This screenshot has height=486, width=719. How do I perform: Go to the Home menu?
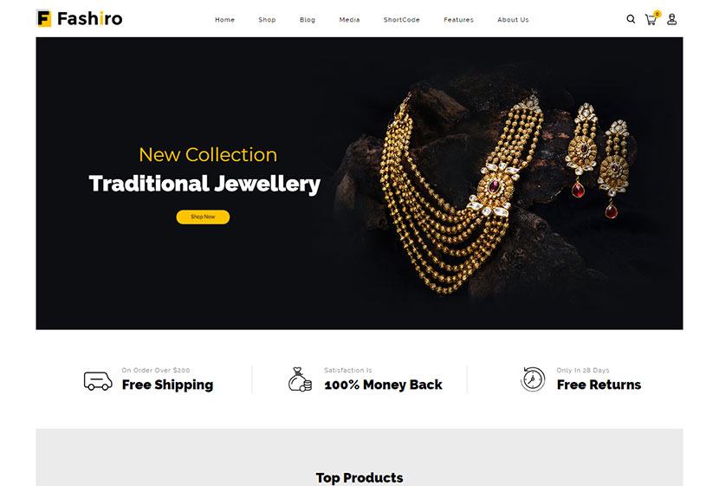(224, 20)
